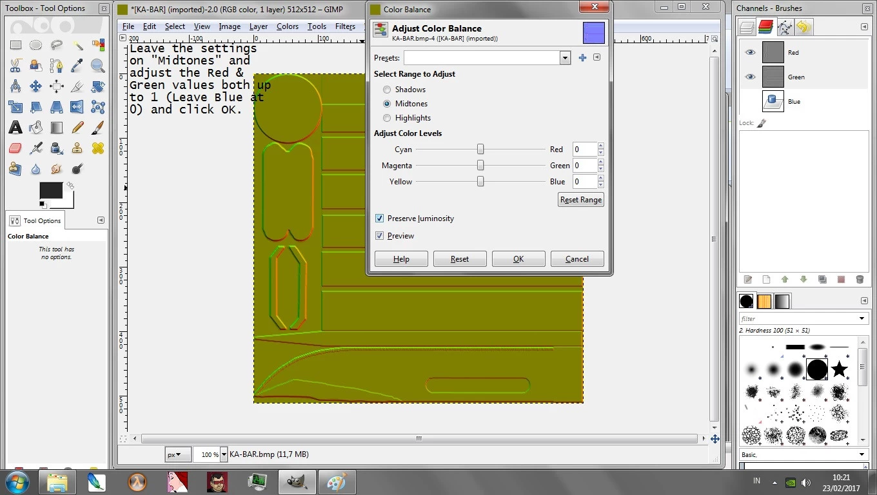Open brush filter dropdown arrow
Viewport: 877px width, 495px height.
point(862,318)
